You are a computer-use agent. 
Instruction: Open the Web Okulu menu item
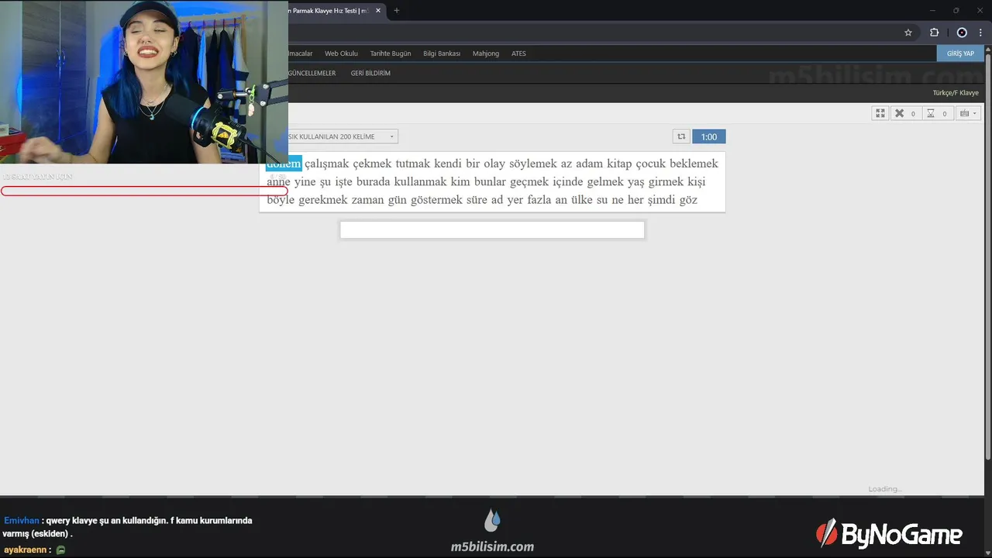(341, 53)
